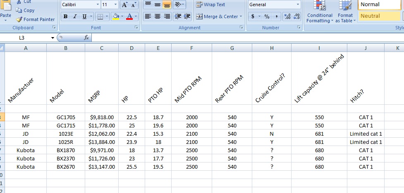Select cell containing BX2670
The image size is (404, 193).
tap(66, 167)
